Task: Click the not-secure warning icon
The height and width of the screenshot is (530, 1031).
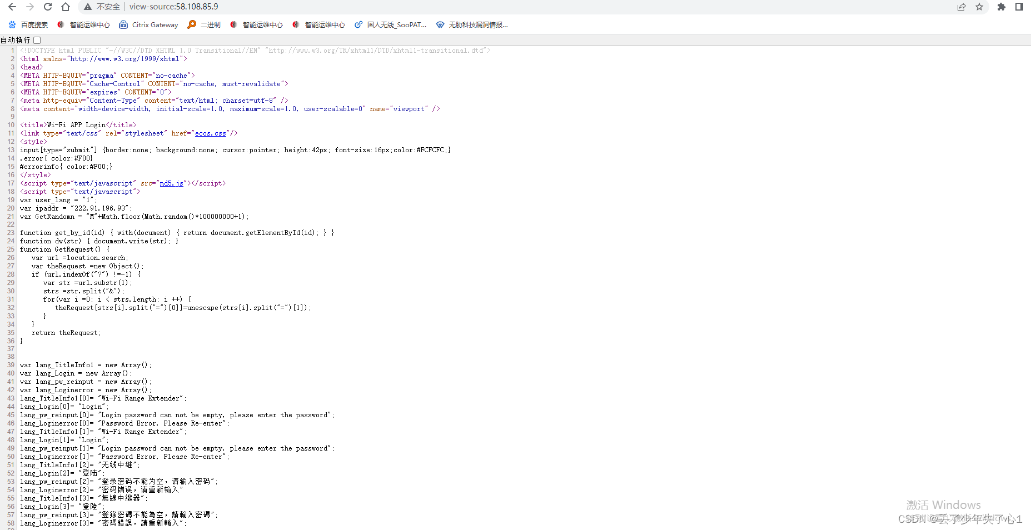Action: [x=88, y=7]
